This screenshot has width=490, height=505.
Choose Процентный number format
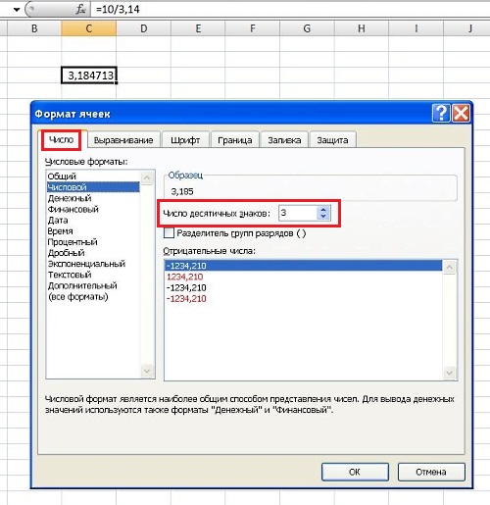(73, 242)
